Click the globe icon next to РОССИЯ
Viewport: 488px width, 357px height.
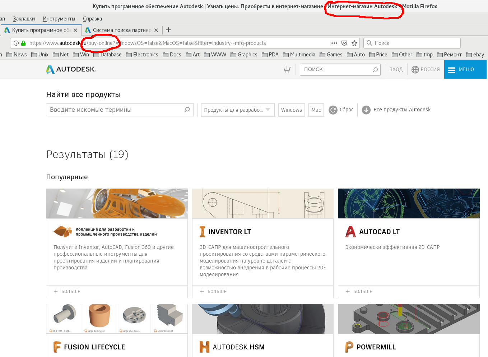(415, 70)
